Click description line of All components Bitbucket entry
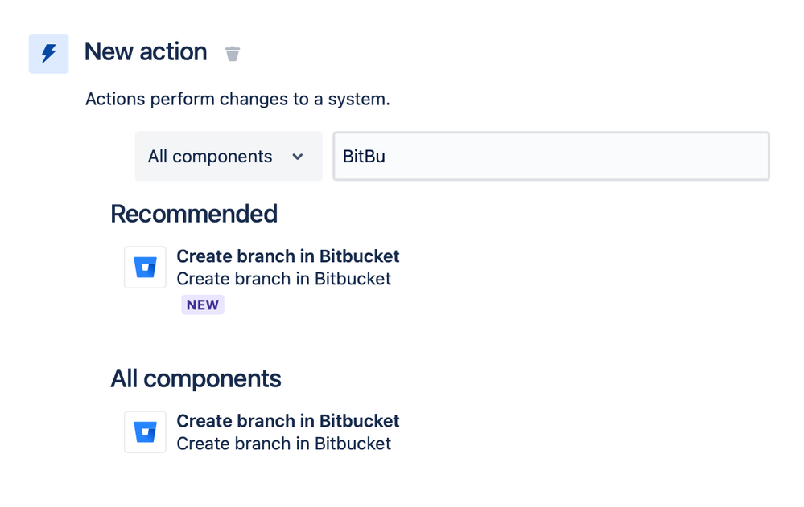 click(283, 444)
